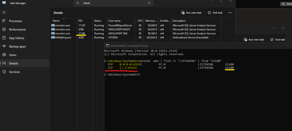Click Run new task in front window
This screenshot has width=292, height=131.
click(191, 13)
